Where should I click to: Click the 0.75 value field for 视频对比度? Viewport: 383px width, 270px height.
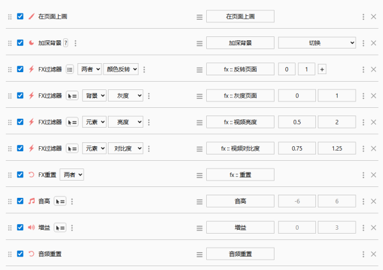click(x=297, y=149)
